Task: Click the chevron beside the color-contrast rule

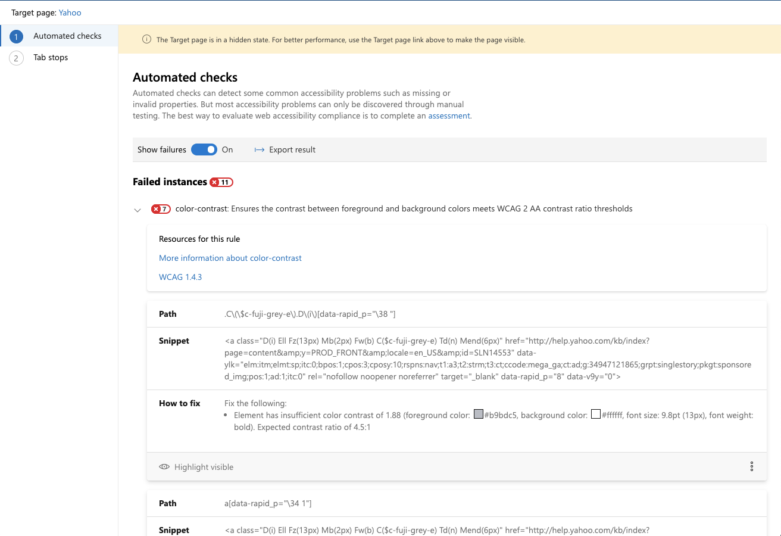Action: coord(138,209)
